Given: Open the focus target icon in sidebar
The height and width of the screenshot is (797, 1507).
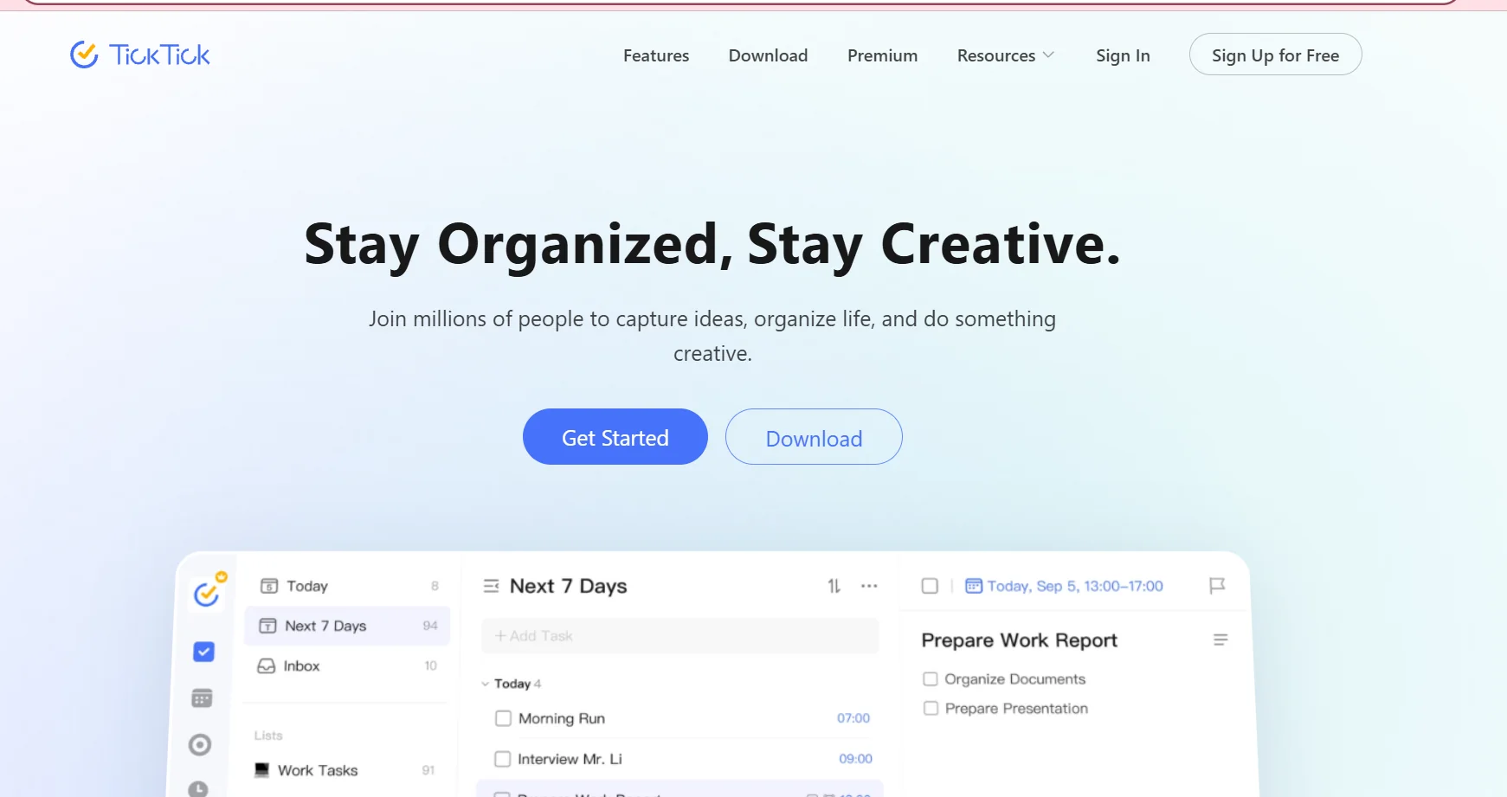Looking at the screenshot, I should click(200, 745).
